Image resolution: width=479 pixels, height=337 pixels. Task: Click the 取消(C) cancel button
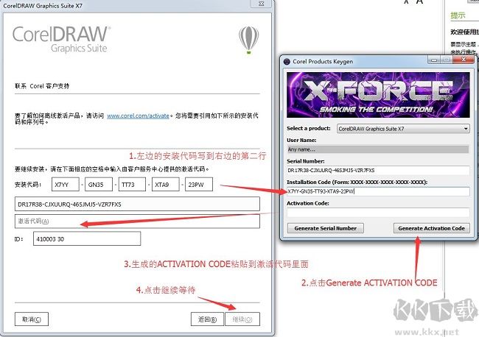point(32,319)
